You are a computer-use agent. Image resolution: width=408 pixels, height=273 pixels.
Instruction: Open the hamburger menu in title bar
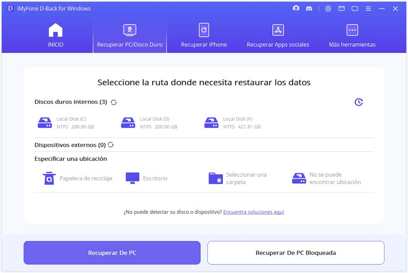[368, 9]
